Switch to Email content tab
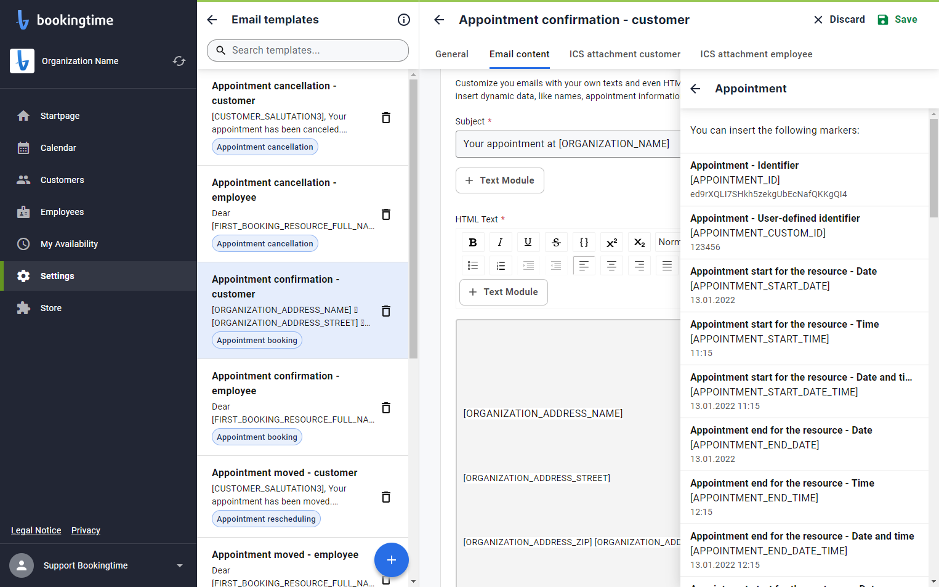This screenshot has width=939, height=587. tap(520, 54)
